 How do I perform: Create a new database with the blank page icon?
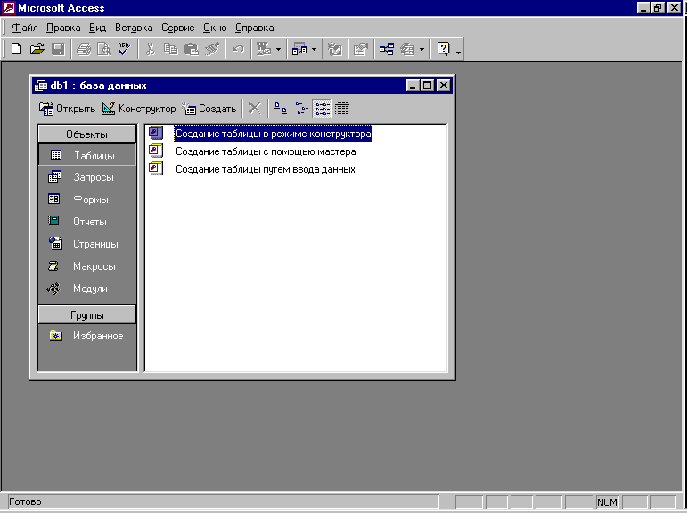pos(16,49)
